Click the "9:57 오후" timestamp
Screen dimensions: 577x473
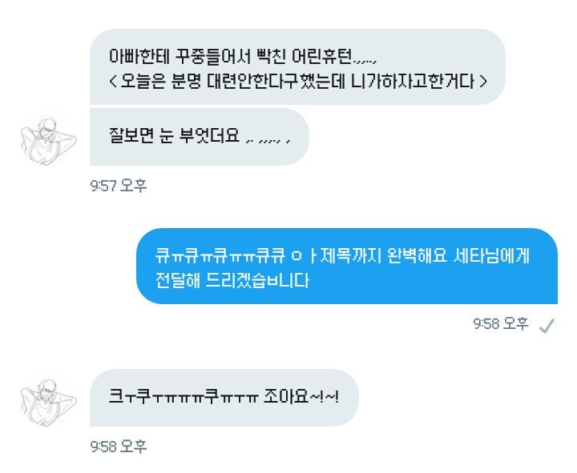pos(119,186)
